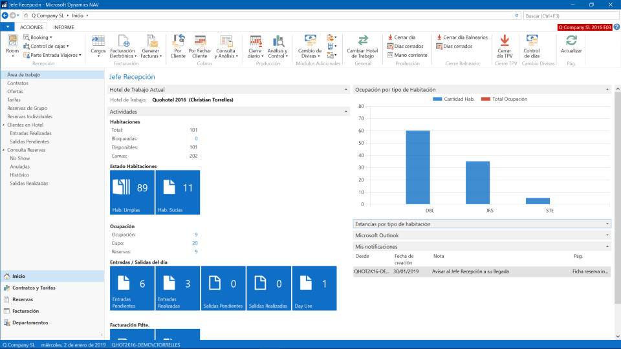Open Días cerrados under Cierre Balneario
Viewport: 621px width, 349px height.
tap(454, 47)
